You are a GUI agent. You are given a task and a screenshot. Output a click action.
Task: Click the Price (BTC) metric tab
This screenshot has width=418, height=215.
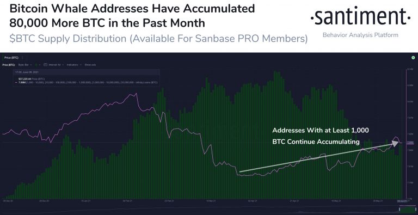coord(11,58)
